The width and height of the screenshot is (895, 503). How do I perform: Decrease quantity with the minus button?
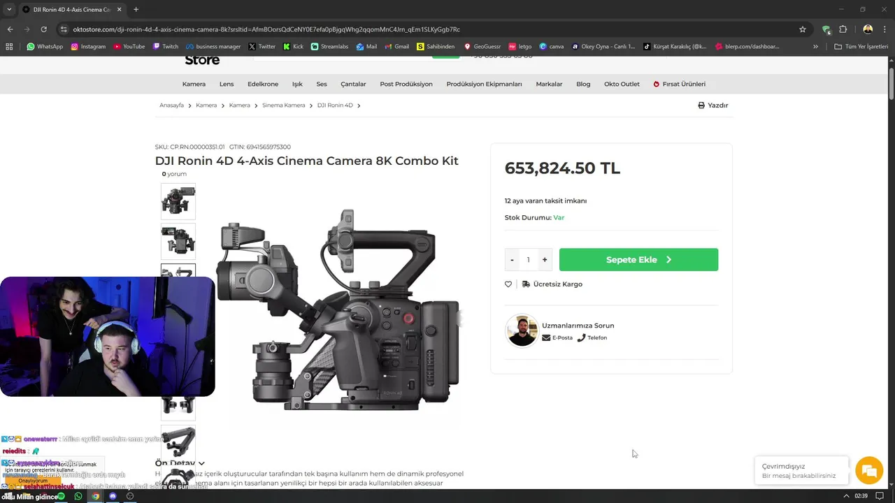[x=512, y=259]
